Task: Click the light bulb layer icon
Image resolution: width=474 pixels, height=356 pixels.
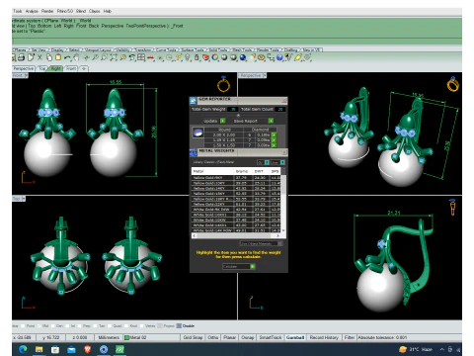Action: (188, 57)
